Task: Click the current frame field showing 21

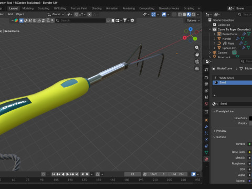Action: pyautogui.click(x=133, y=174)
